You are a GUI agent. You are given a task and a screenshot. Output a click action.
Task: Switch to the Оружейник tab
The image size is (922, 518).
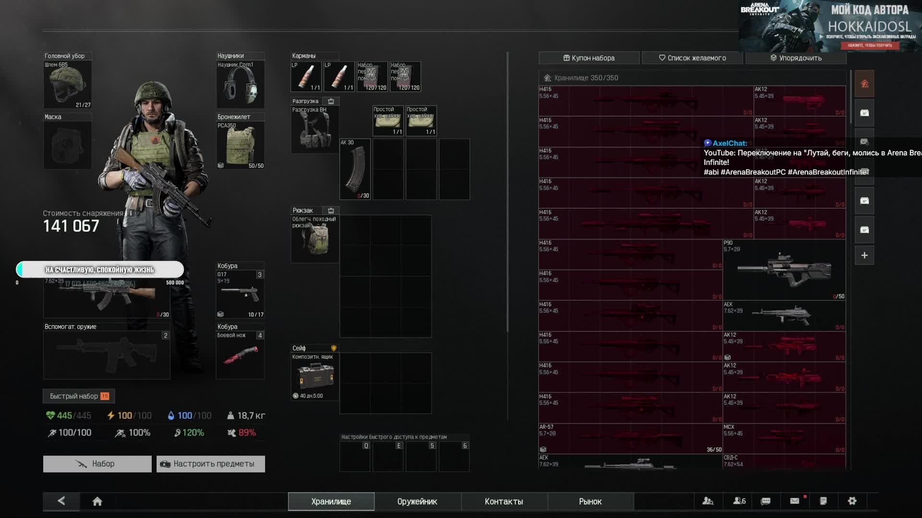tap(417, 501)
